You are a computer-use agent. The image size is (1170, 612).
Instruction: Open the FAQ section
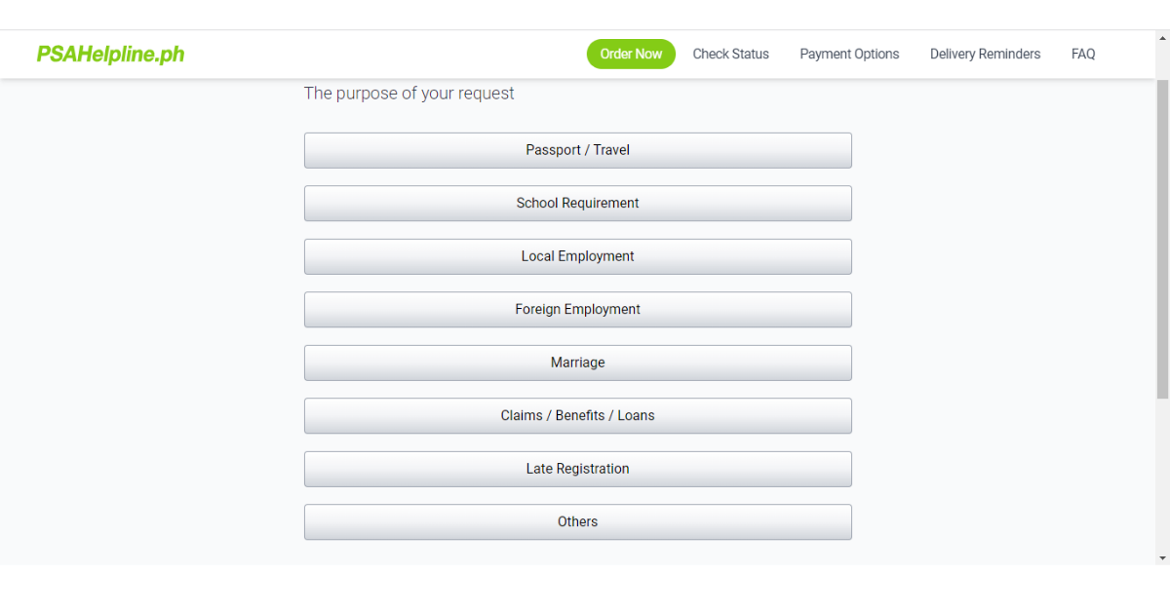pos(1083,54)
